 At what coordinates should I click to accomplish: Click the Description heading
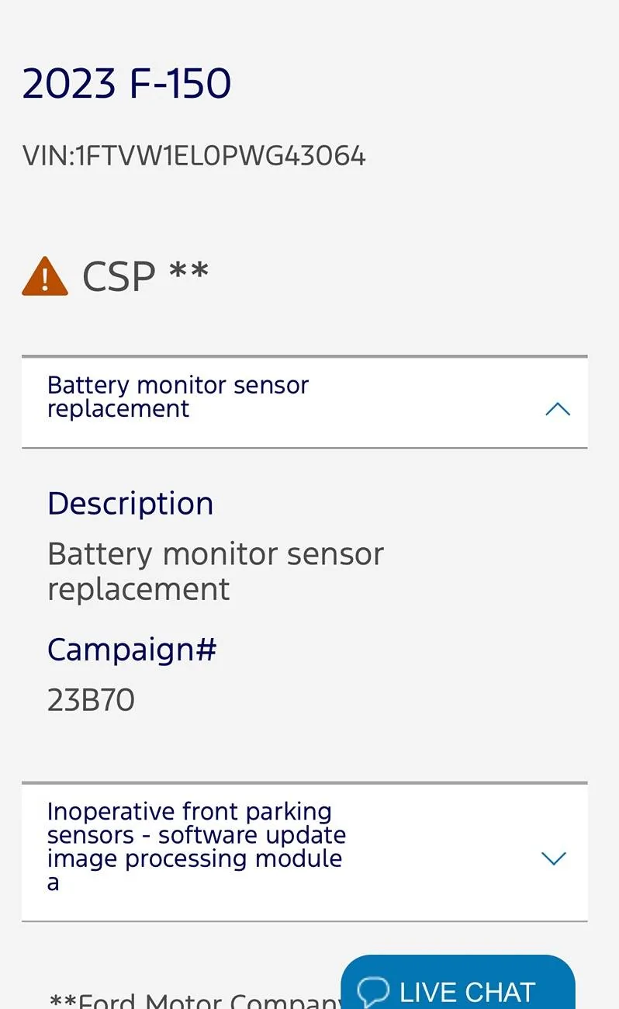tap(130, 504)
